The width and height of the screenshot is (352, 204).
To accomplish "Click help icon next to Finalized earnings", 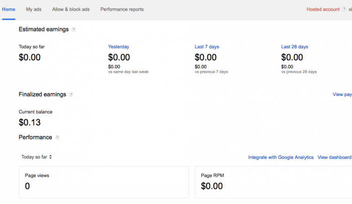I will tap(71, 94).
